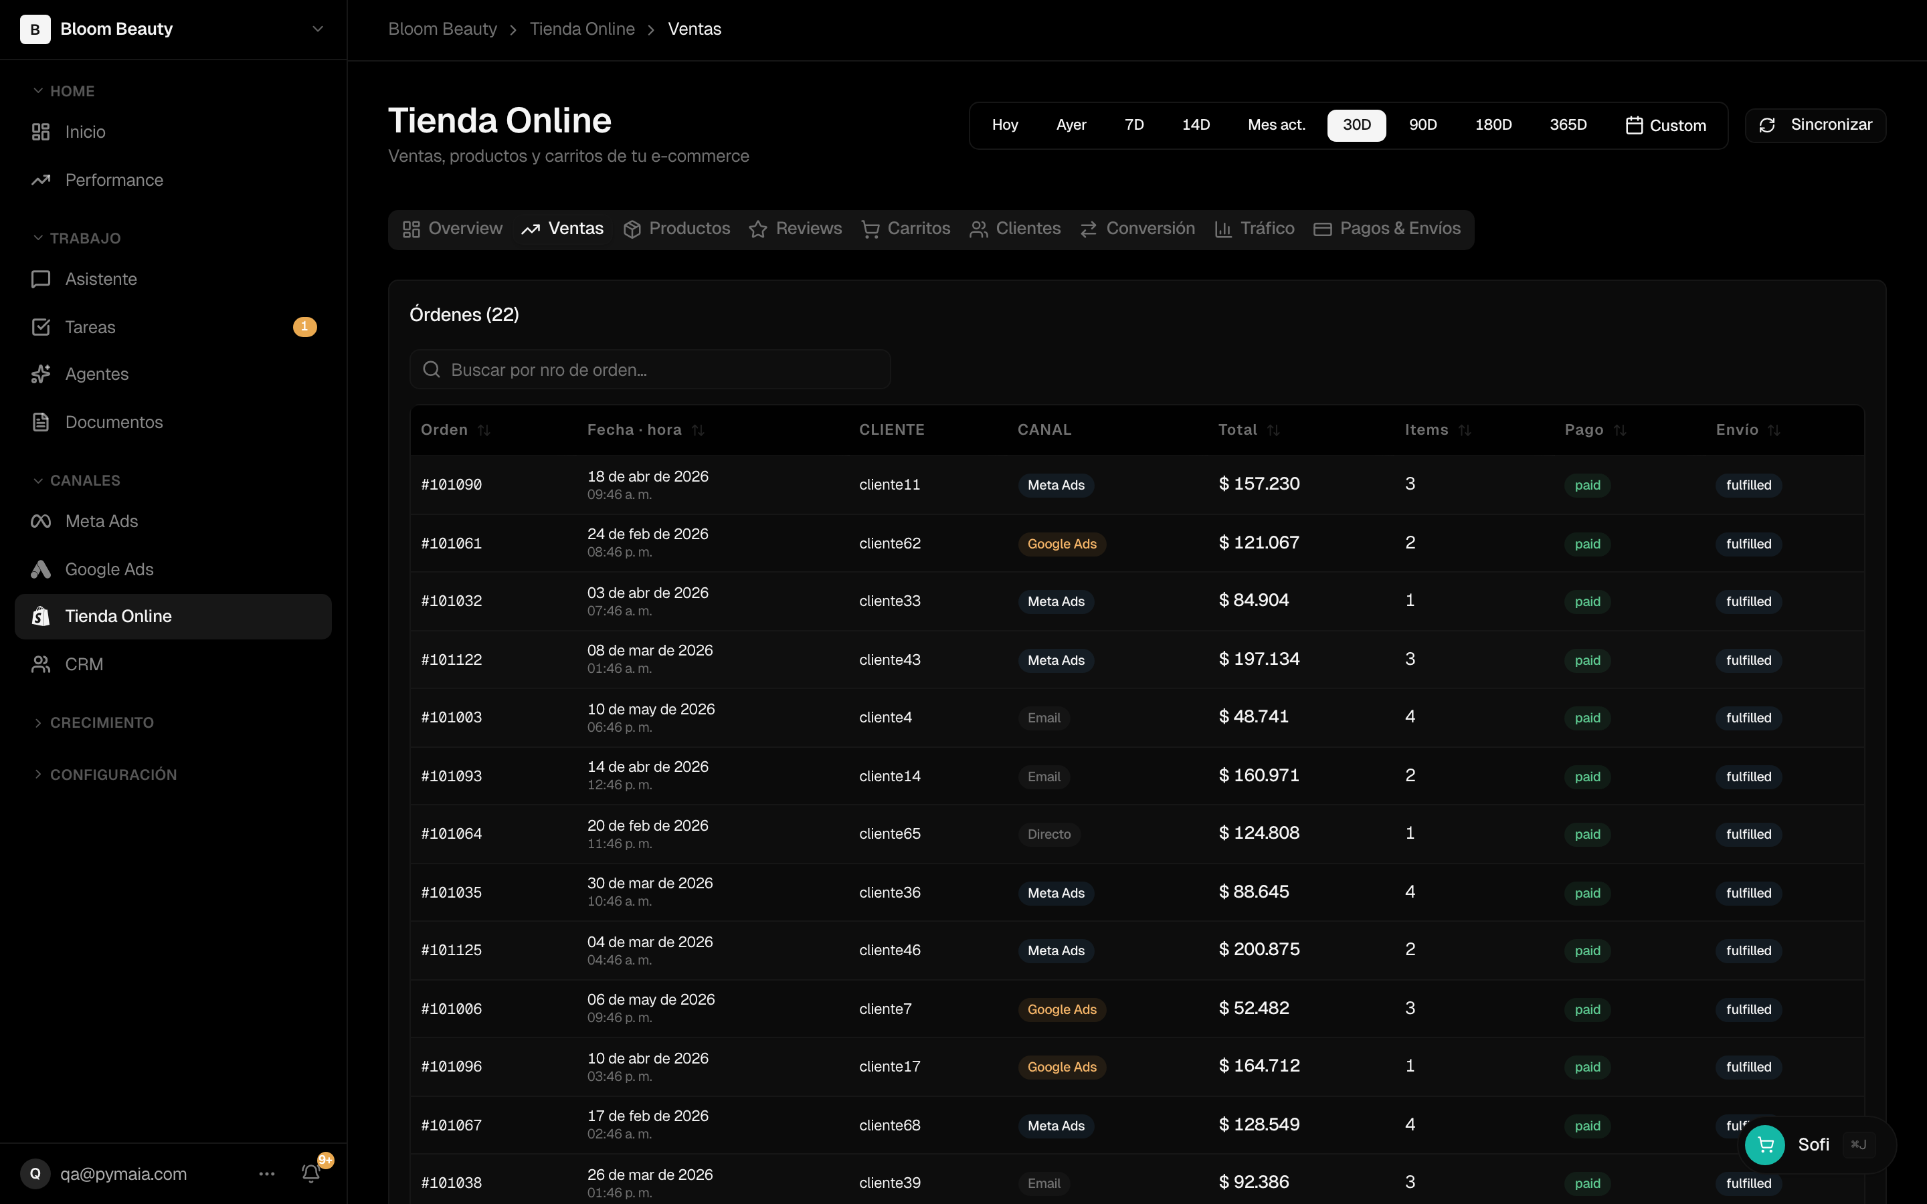
Task: Select the Hoy date range
Action: [x=1005, y=125]
